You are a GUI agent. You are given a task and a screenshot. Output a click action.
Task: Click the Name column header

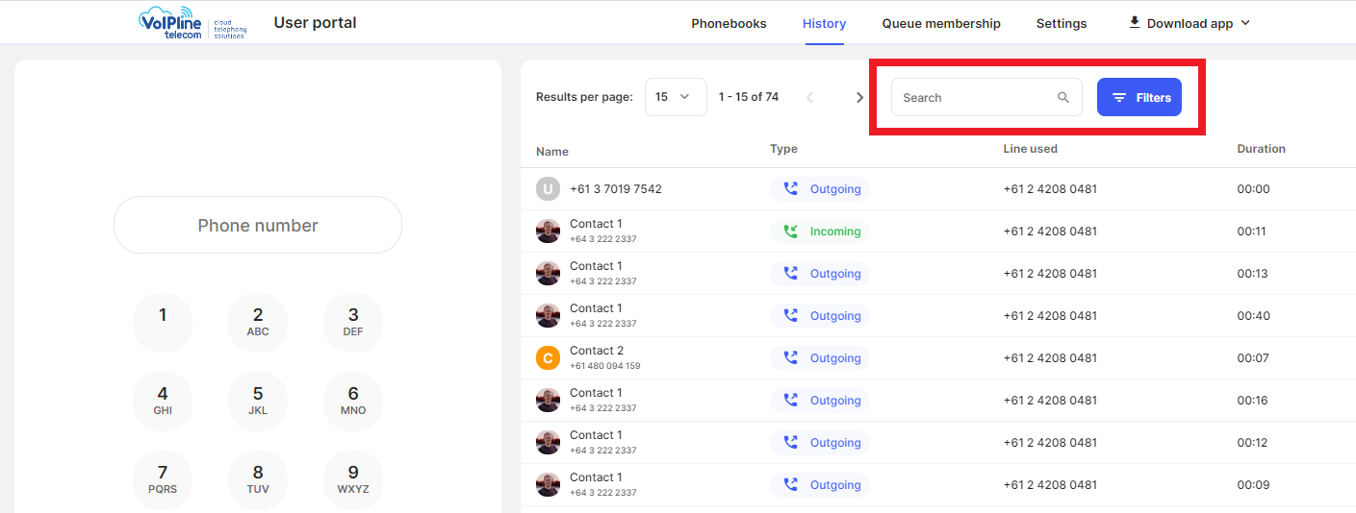[x=552, y=151]
